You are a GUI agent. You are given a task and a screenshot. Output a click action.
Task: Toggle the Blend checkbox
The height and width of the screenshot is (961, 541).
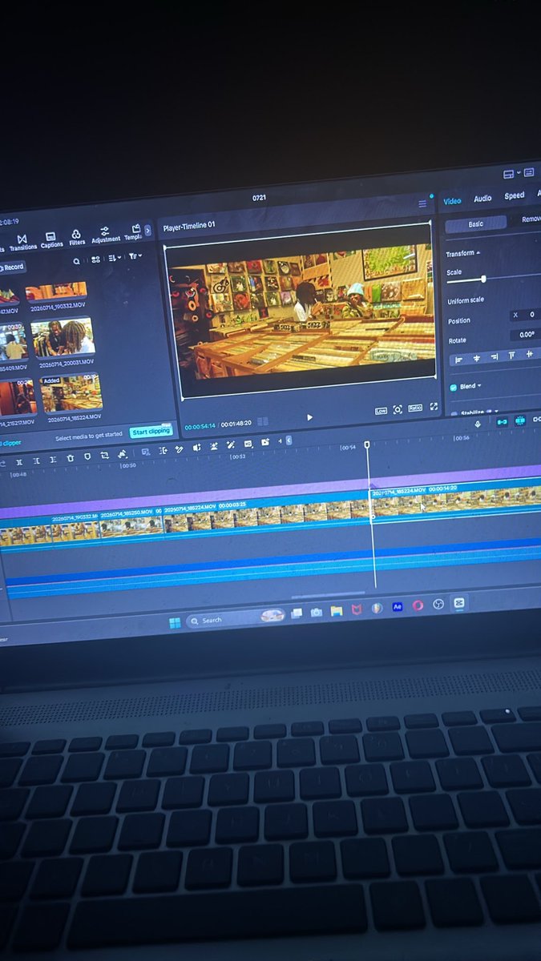pyautogui.click(x=454, y=388)
